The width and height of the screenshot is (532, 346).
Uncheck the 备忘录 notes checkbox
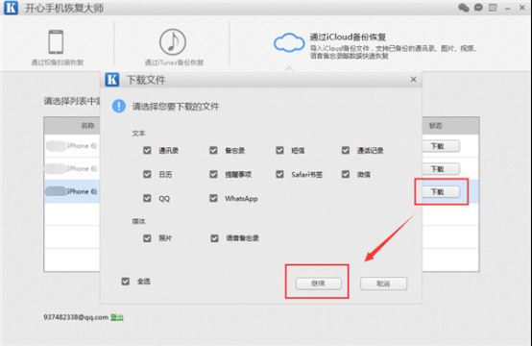(213, 150)
